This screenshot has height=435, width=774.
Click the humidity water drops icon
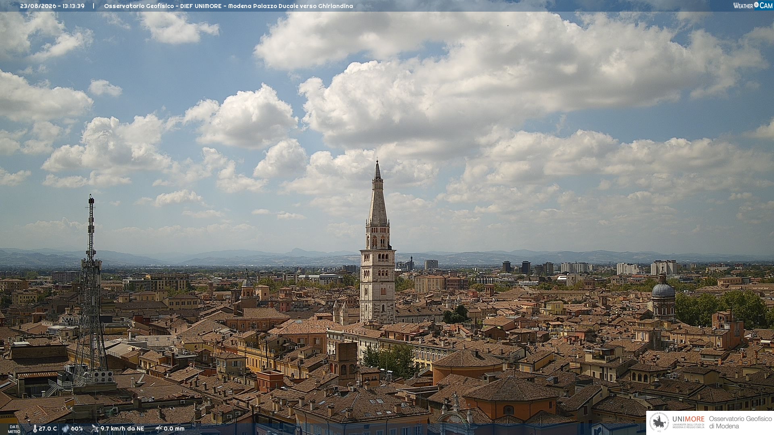coord(65,429)
